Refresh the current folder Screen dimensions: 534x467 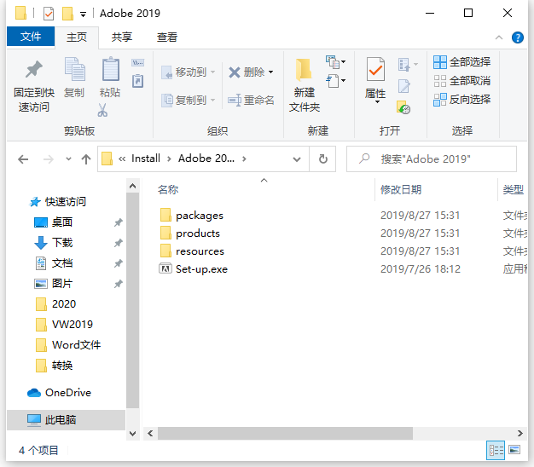click(x=322, y=159)
